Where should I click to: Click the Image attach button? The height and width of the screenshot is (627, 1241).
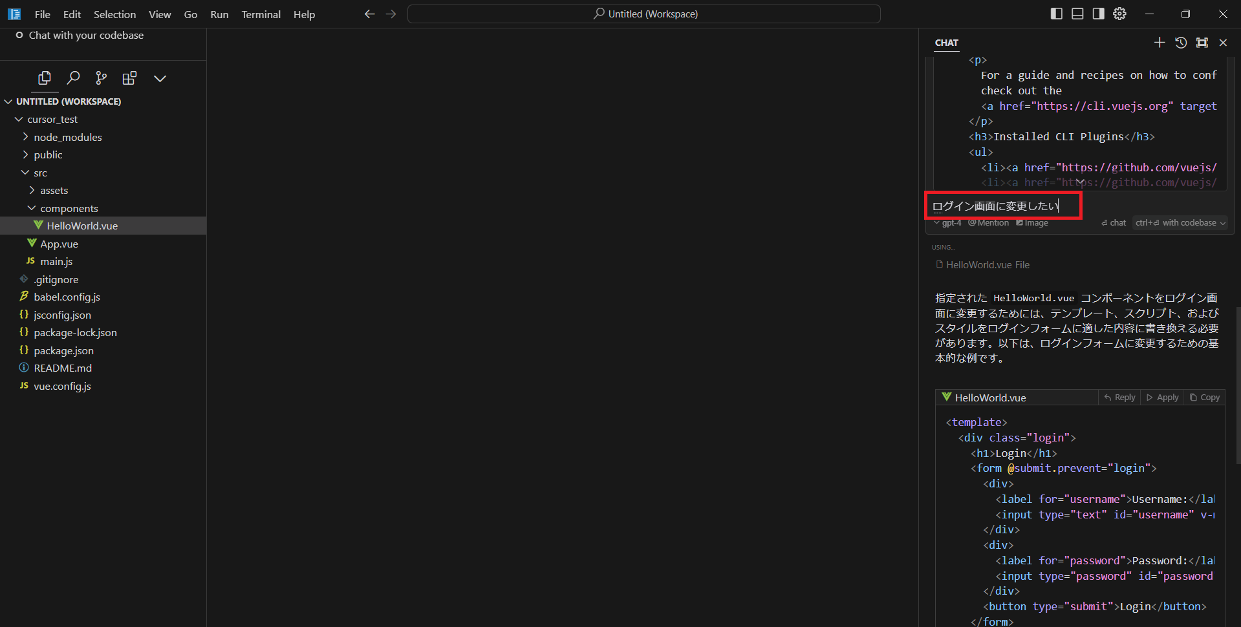(1032, 222)
